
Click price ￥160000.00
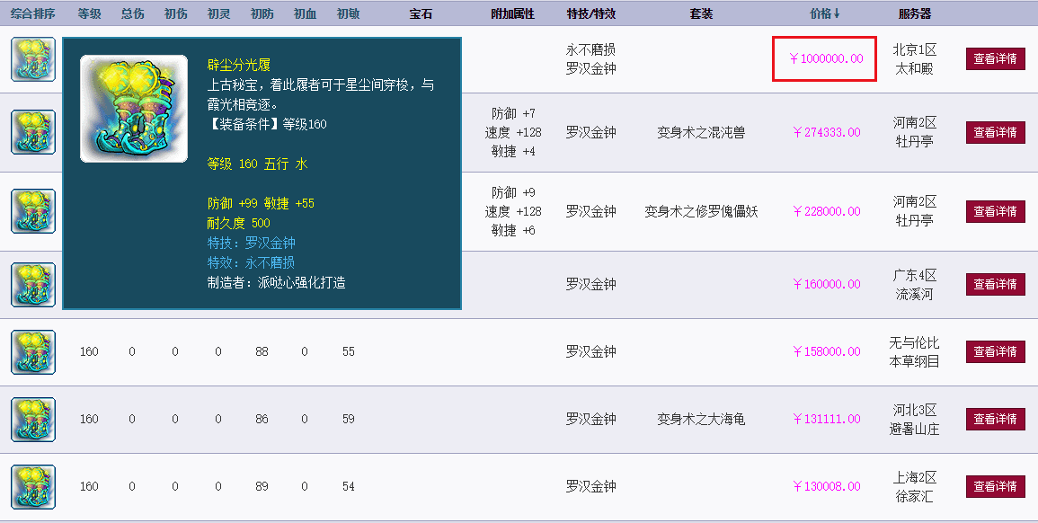pyautogui.click(x=827, y=284)
